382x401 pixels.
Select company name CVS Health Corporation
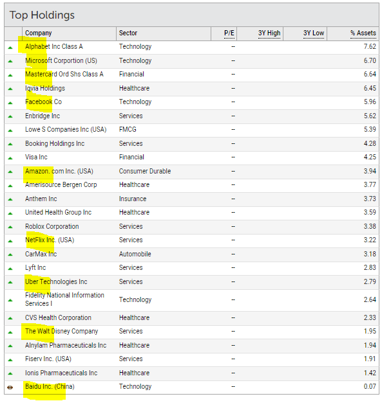click(x=58, y=317)
